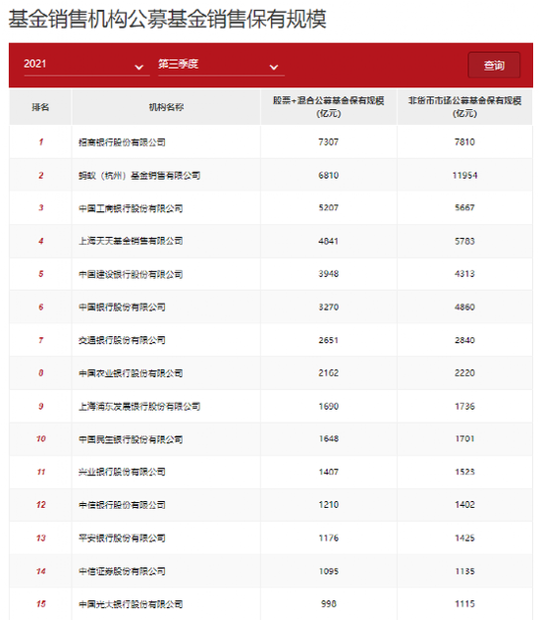Viewport: 540px width, 620px height.
Task: Open the 2021 year dropdown
Action: click(86, 65)
